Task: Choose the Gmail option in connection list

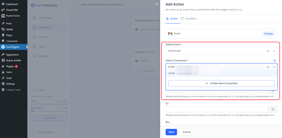Action: (172, 73)
